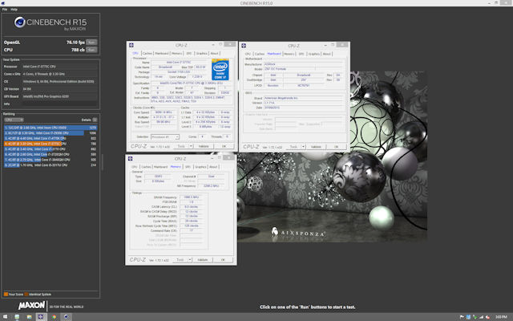The width and height of the screenshot is (513, 321).
Task: Click Tools button in CPU-Z Memory window
Action: (180, 260)
